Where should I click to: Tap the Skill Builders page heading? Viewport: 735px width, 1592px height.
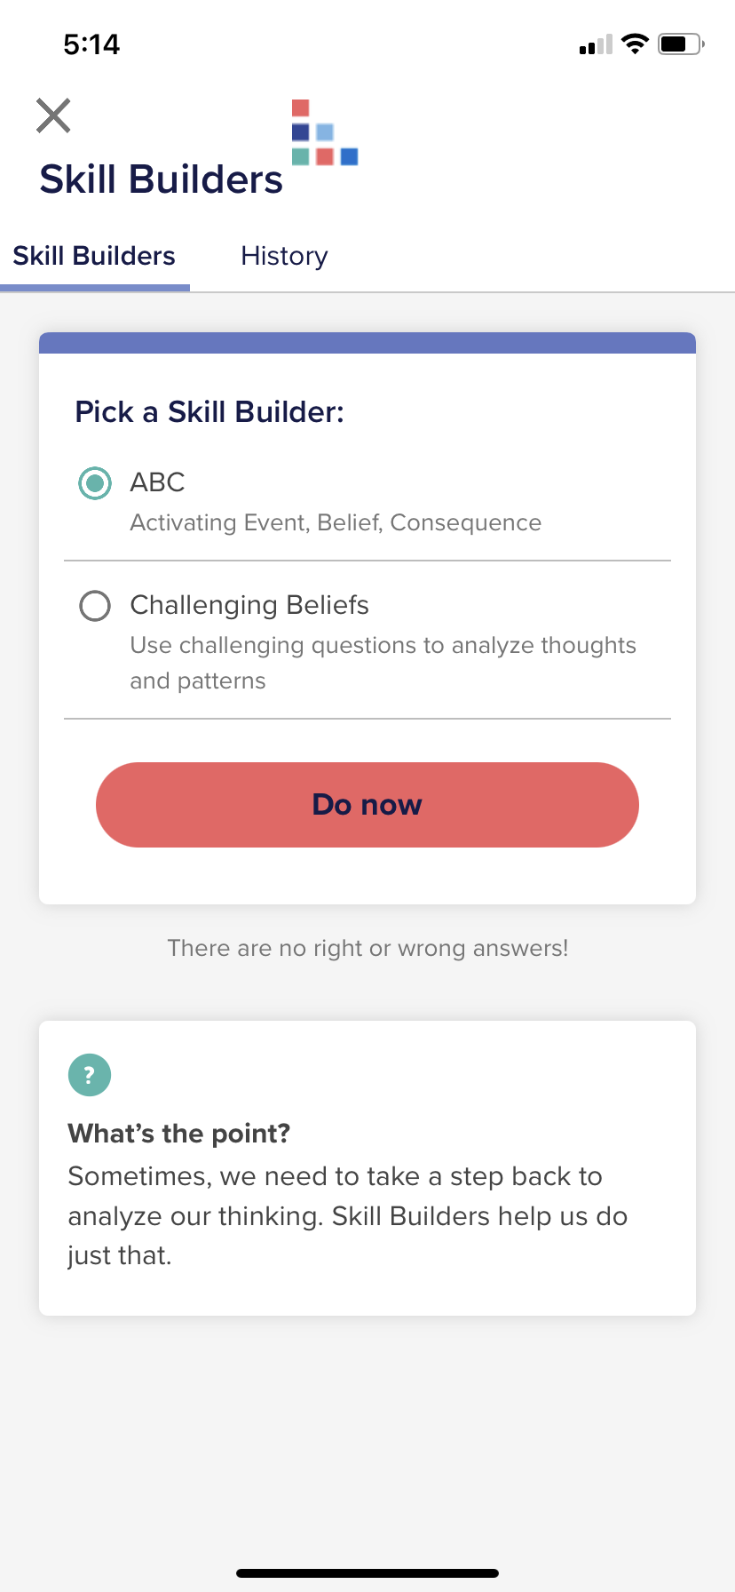click(161, 179)
